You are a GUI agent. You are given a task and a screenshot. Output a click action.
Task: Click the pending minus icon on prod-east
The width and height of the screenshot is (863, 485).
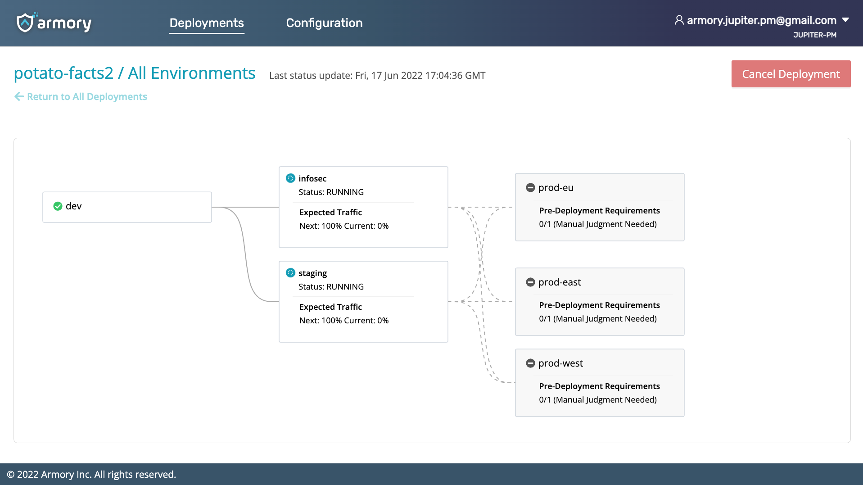(530, 282)
